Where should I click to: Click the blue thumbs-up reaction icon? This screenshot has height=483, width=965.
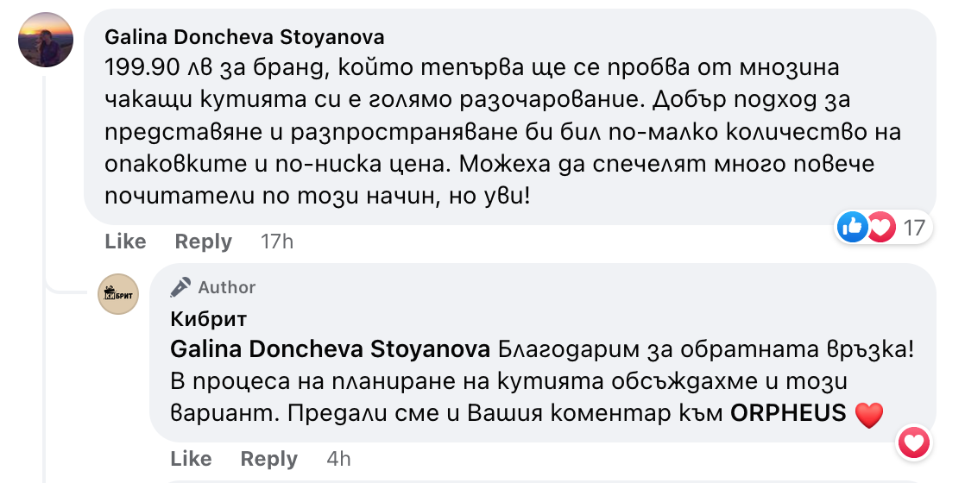(853, 228)
